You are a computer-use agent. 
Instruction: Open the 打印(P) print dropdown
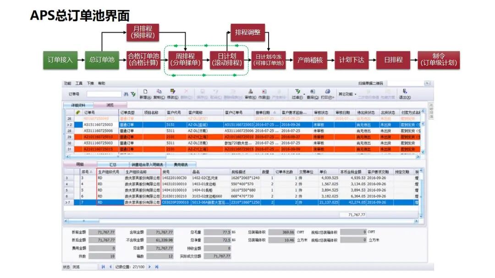(x=327, y=94)
